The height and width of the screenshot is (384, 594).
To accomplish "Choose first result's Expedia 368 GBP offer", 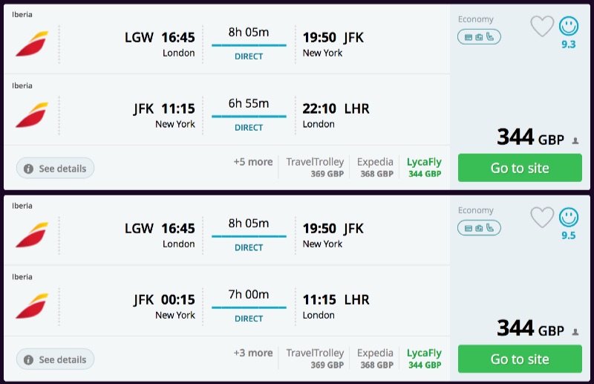I will [x=375, y=167].
